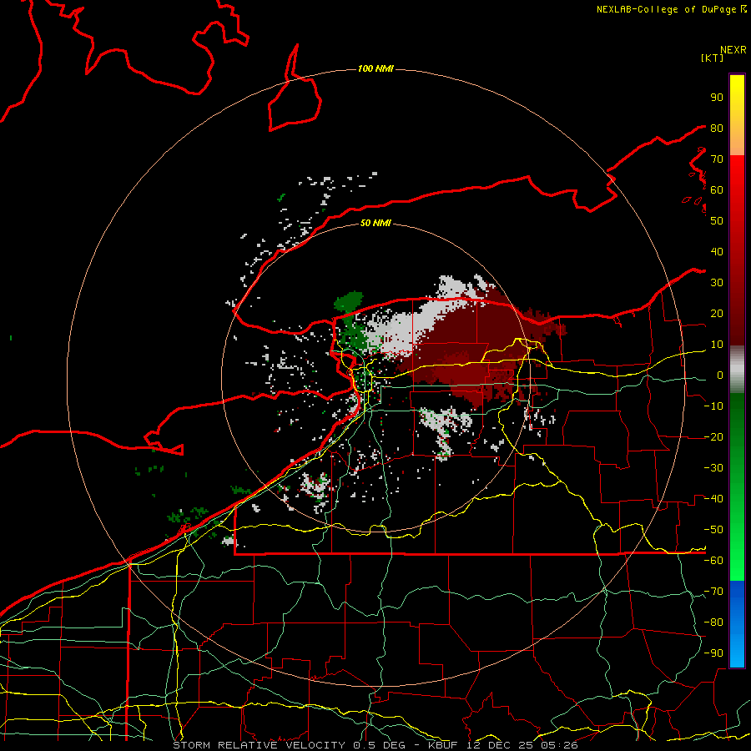Pick the bright green segment of the color bar
751x751 pixels.
point(737,551)
